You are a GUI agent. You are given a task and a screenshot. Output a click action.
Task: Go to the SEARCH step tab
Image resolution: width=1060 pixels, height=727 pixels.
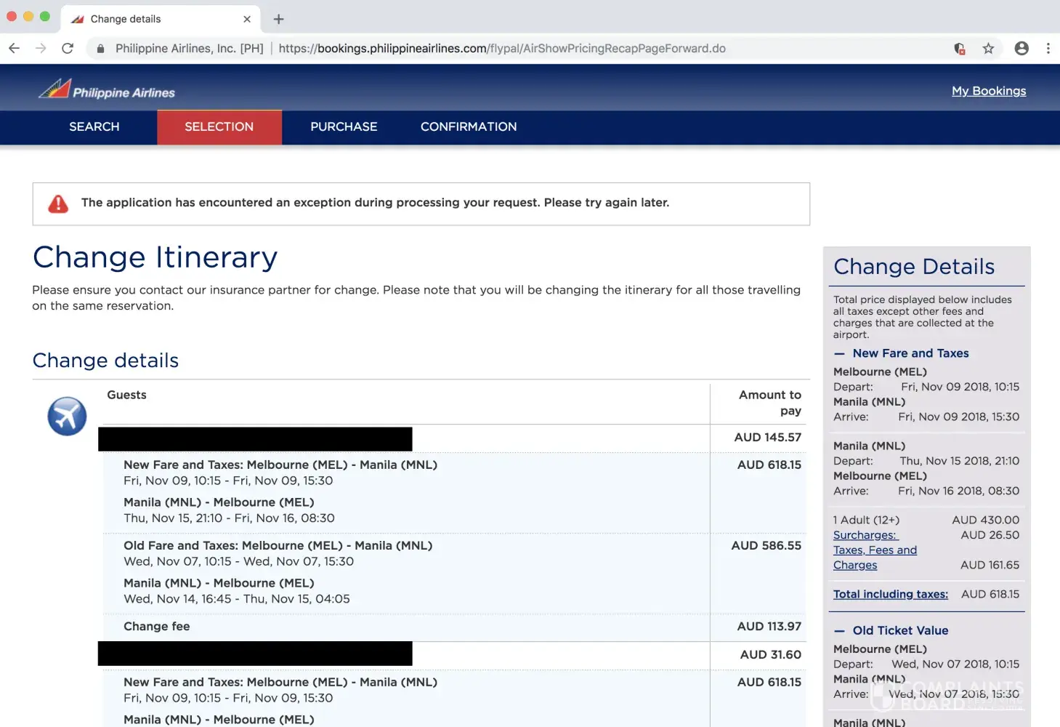pos(94,126)
